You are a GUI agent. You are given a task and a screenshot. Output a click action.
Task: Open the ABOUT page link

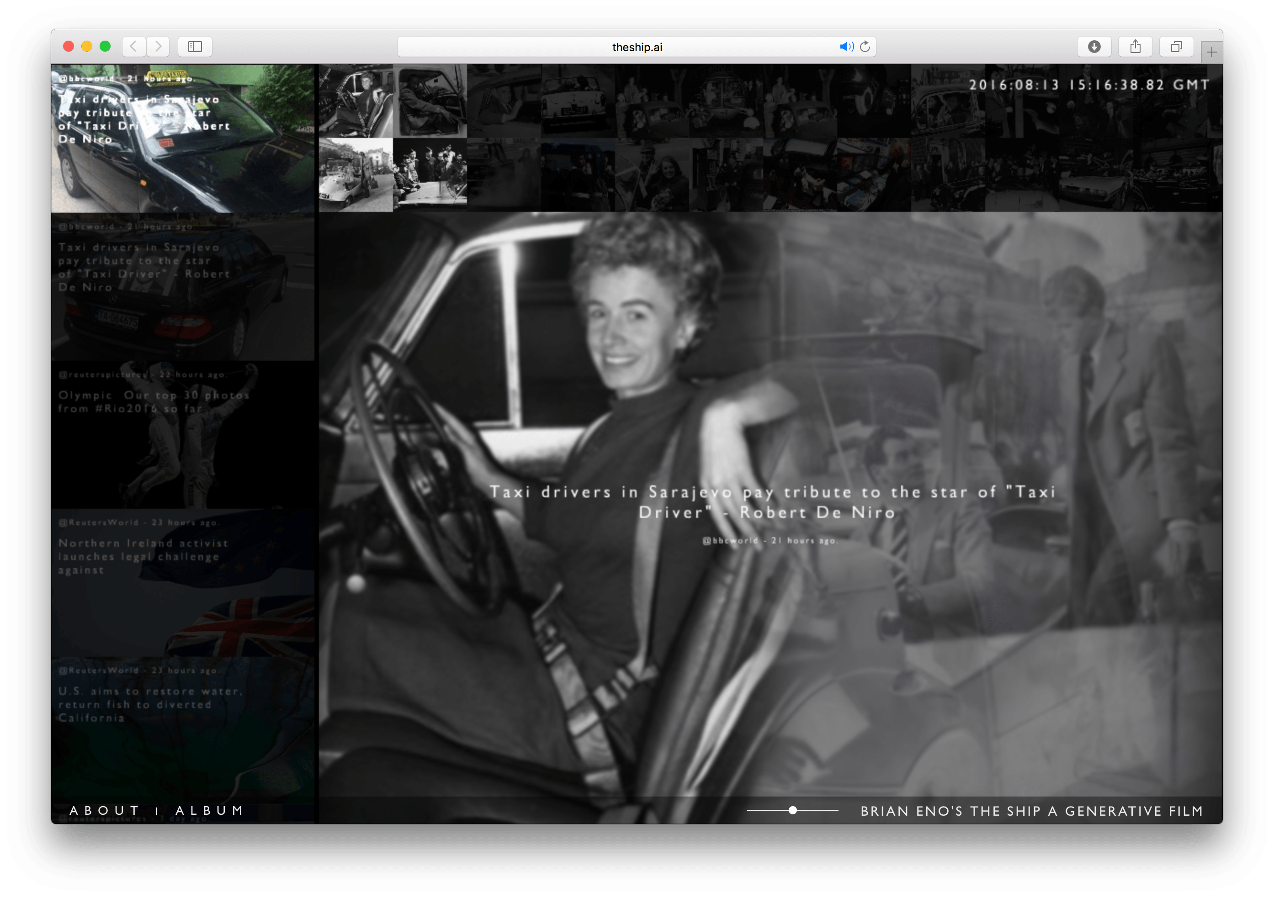click(104, 811)
